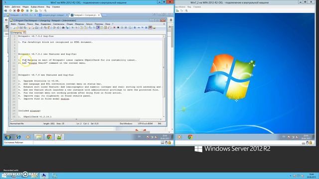Open Кодировки menu in Notepad++
The width and height of the screenshot is (319, 179).
coord(46,24)
